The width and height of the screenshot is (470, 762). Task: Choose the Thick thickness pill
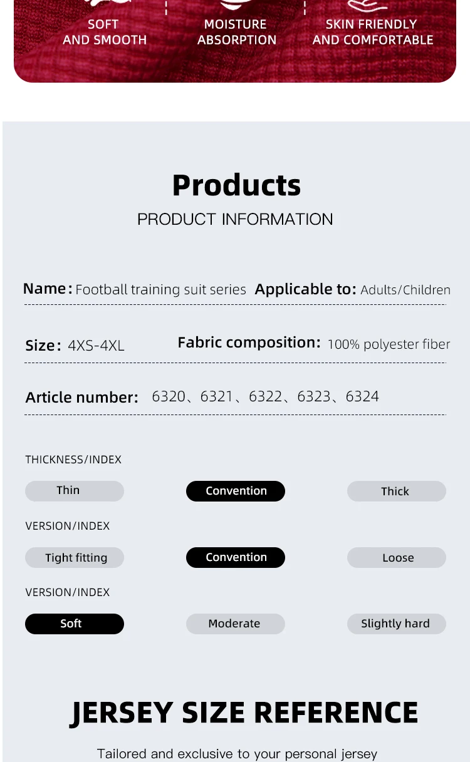pyautogui.click(x=397, y=491)
